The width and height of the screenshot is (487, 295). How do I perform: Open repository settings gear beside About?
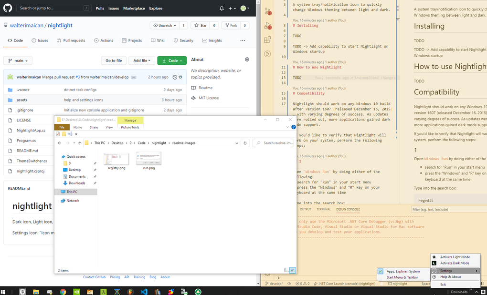247,60
